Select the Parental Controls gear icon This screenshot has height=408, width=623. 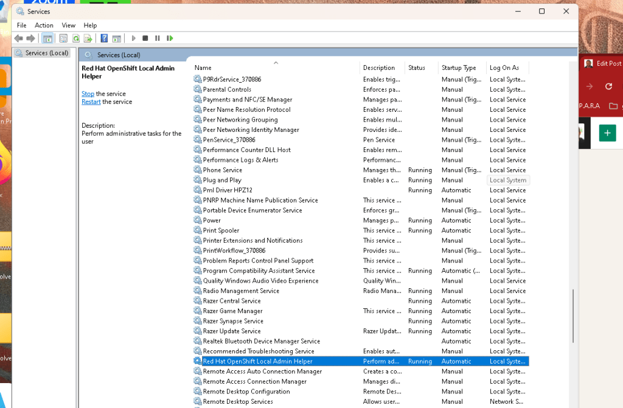point(198,89)
